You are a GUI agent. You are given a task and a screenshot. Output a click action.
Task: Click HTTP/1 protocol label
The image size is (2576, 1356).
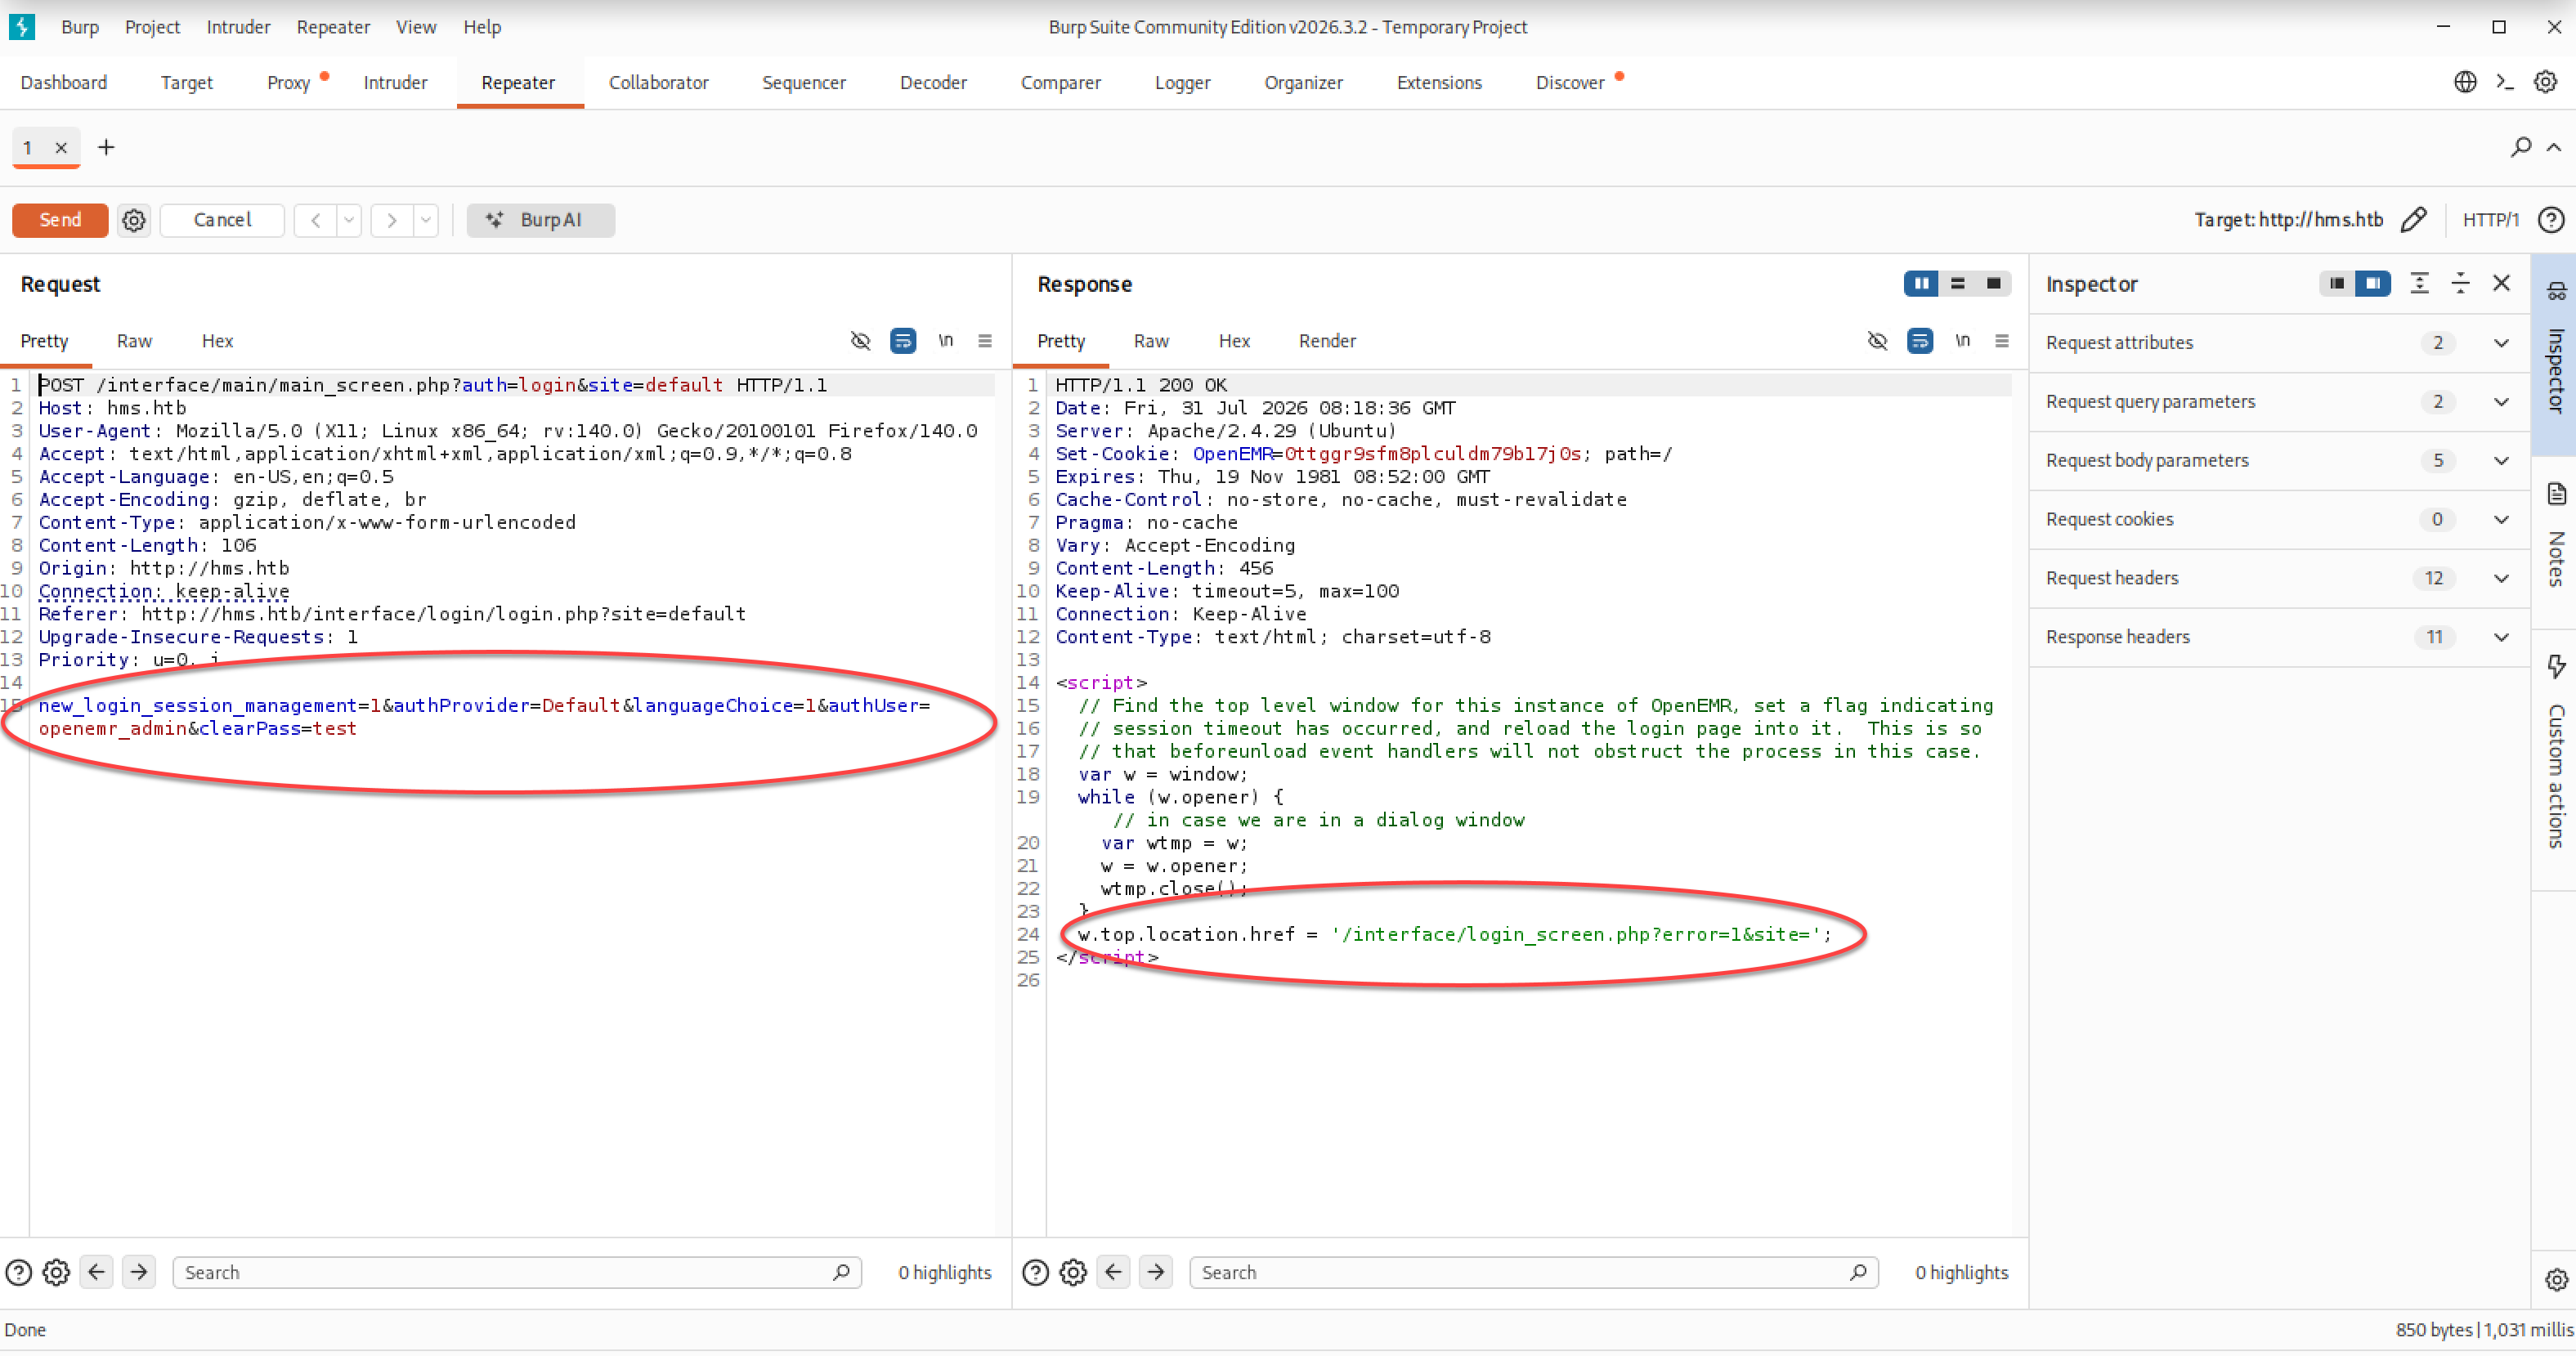[x=2490, y=220]
